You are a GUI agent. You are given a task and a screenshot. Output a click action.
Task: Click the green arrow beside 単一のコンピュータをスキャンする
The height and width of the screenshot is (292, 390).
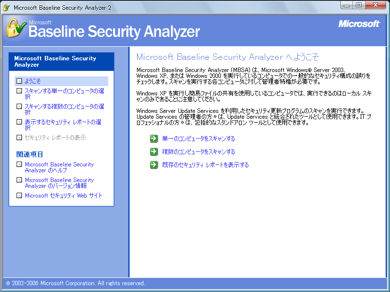(x=154, y=138)
